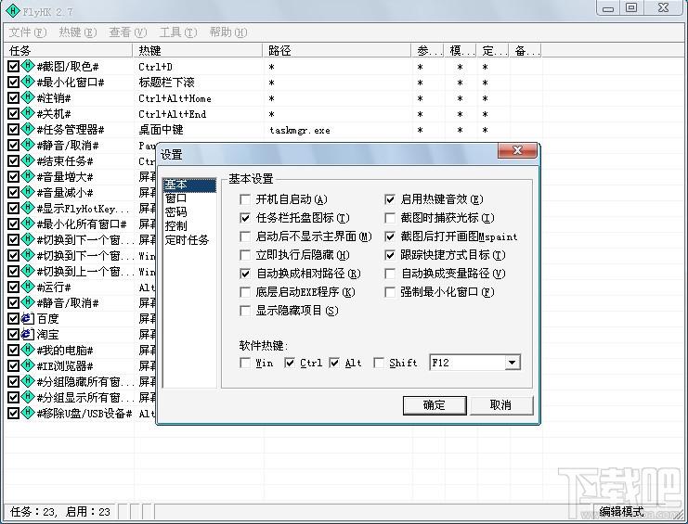The image size is (688, 524).
Task: Select 定时任务 in settings category list
Action: click(x=189, y=240)
